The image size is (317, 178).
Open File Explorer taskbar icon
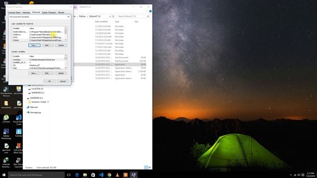click(x=85, y=175)
